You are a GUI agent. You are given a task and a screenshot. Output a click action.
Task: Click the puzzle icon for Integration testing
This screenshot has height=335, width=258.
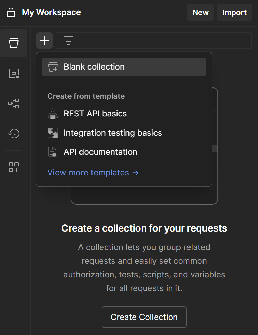(52, 133)
